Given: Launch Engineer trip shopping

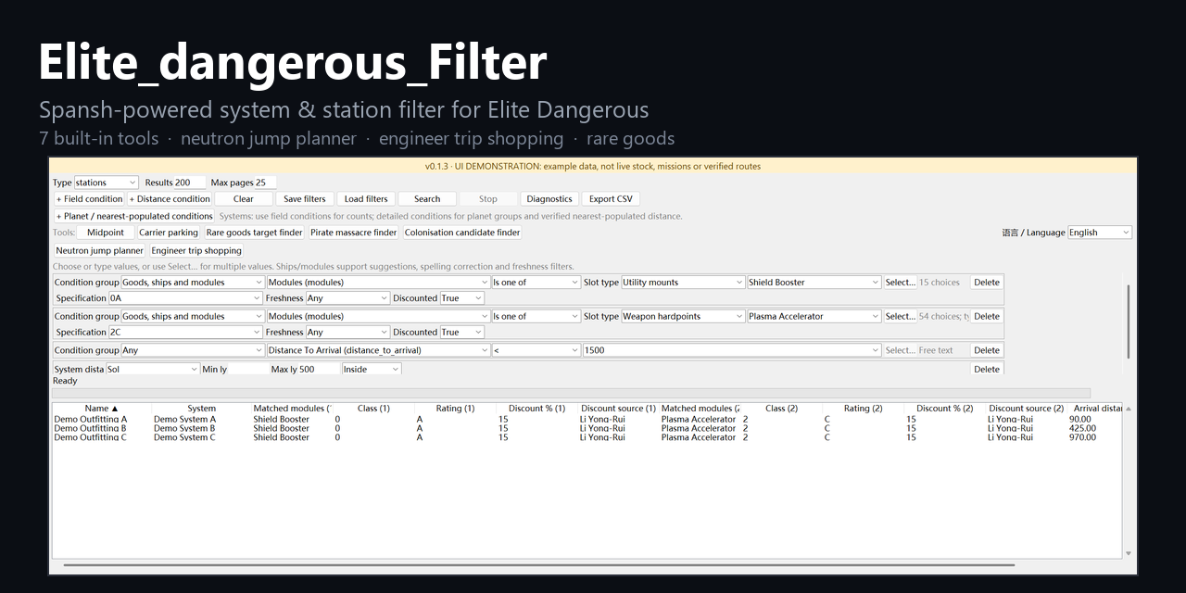Looking at the screenshot, I should (196, 250).
